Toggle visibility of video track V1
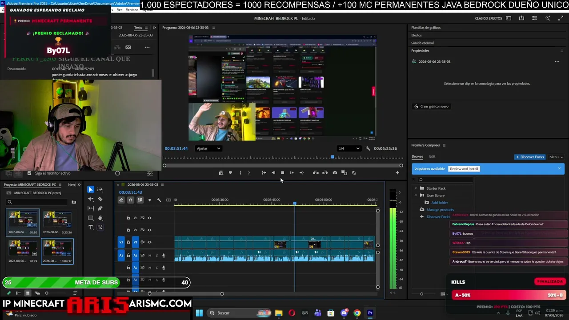The width and height of the screenshot is (569, 320). [149, 242]
